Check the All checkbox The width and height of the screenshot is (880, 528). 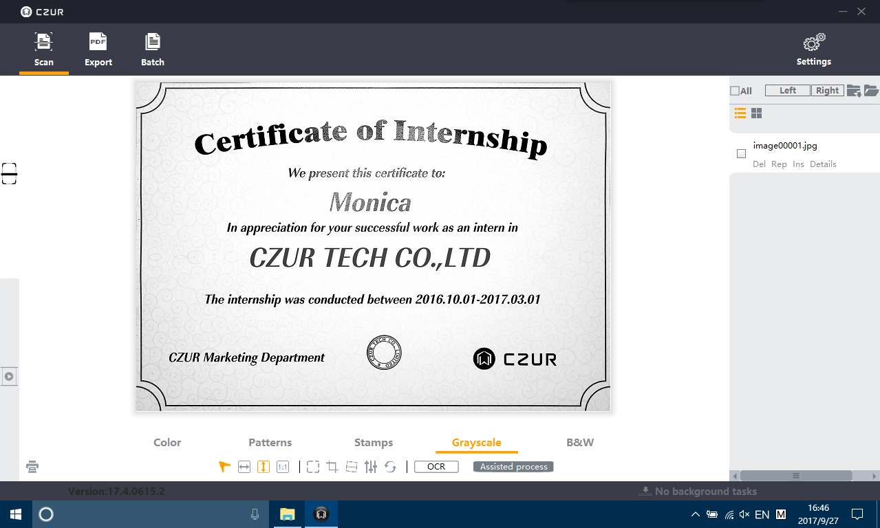click(735, 91)
